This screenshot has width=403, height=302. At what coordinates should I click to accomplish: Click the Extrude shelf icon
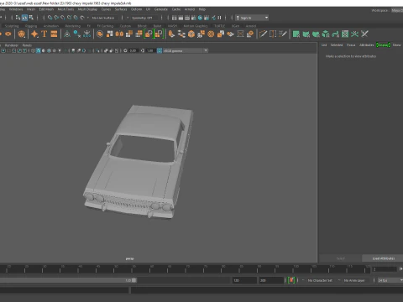point(171,34)
